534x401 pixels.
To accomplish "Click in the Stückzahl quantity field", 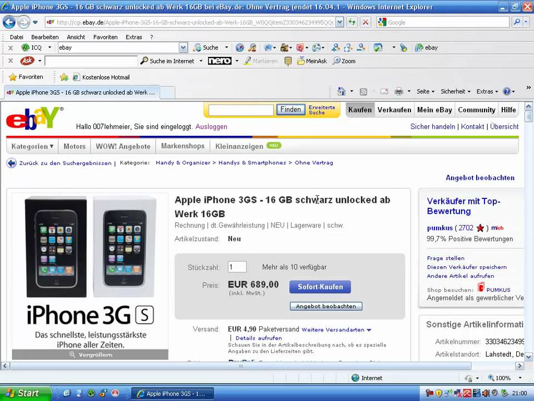I will tap(237, 267).
